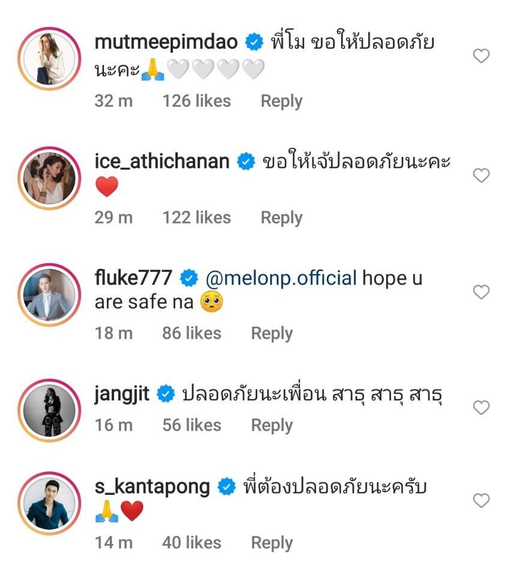Viewport: 522px width, 567px height.
Task: Reply to fluke777's comment
Action: pyautogui.click(x=272, y=333)
